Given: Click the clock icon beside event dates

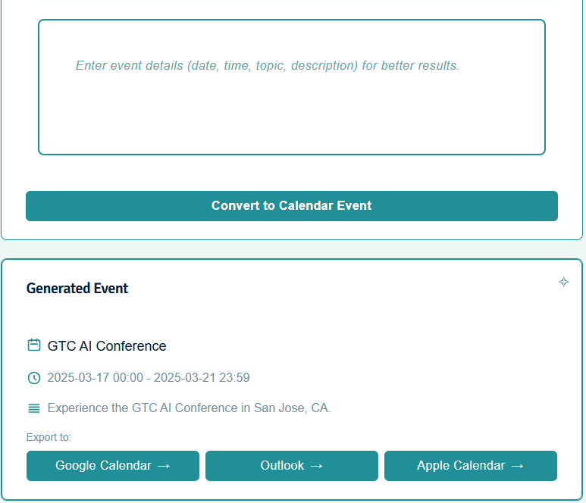Looking at the screenshot, I should [34, 378].
